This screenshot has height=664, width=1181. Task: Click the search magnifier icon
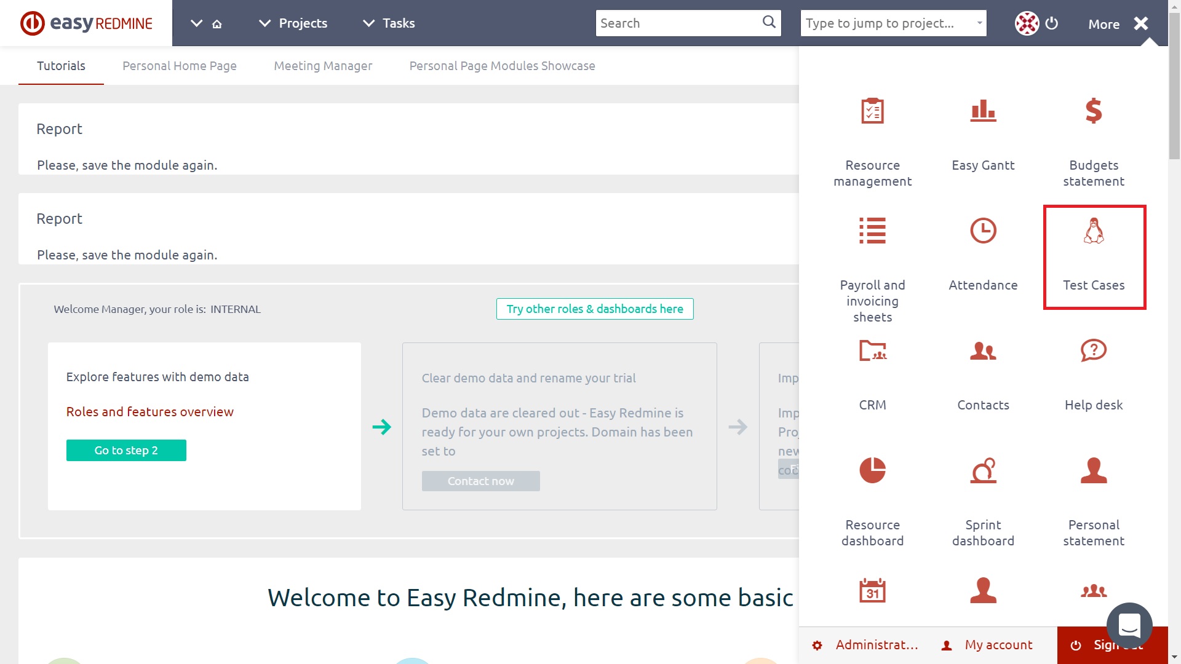point(769,22)
